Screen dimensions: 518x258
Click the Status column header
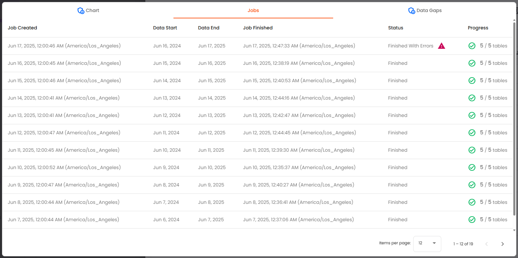pos(395,28)
